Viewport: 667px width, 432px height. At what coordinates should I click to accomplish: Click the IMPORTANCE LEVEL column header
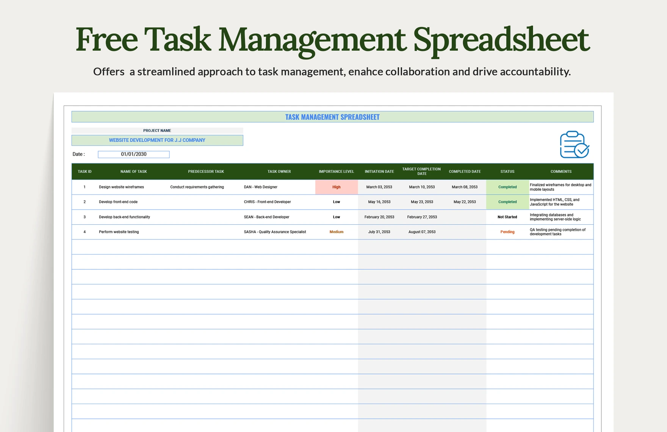point(336,171)
